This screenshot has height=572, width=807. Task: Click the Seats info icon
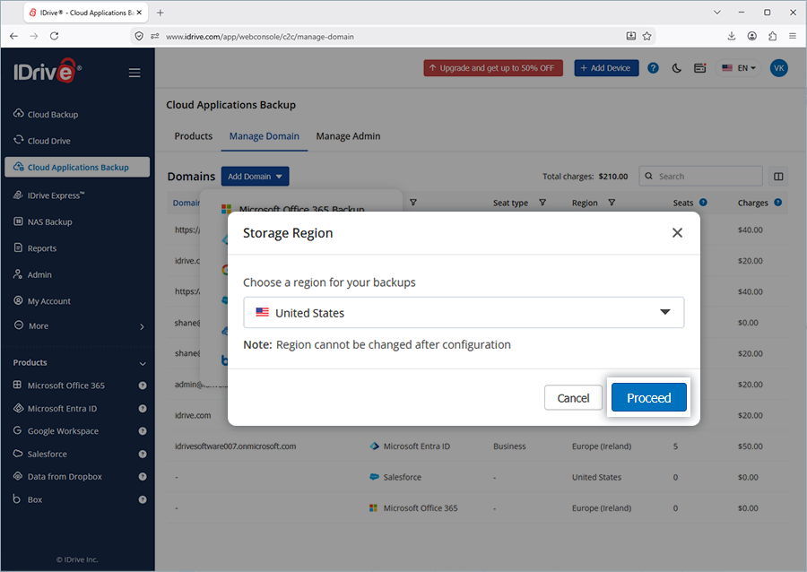(x=703, y=203)
